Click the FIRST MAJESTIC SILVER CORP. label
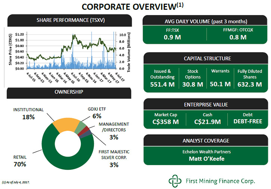This screenshot has height=189, width=271. (x=114, y=155)
